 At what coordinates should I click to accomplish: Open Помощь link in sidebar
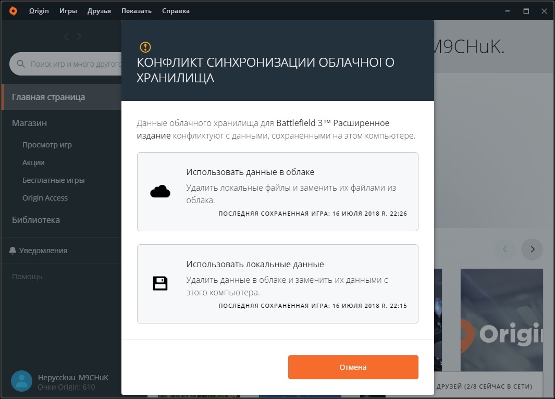[x=27, y=276]
